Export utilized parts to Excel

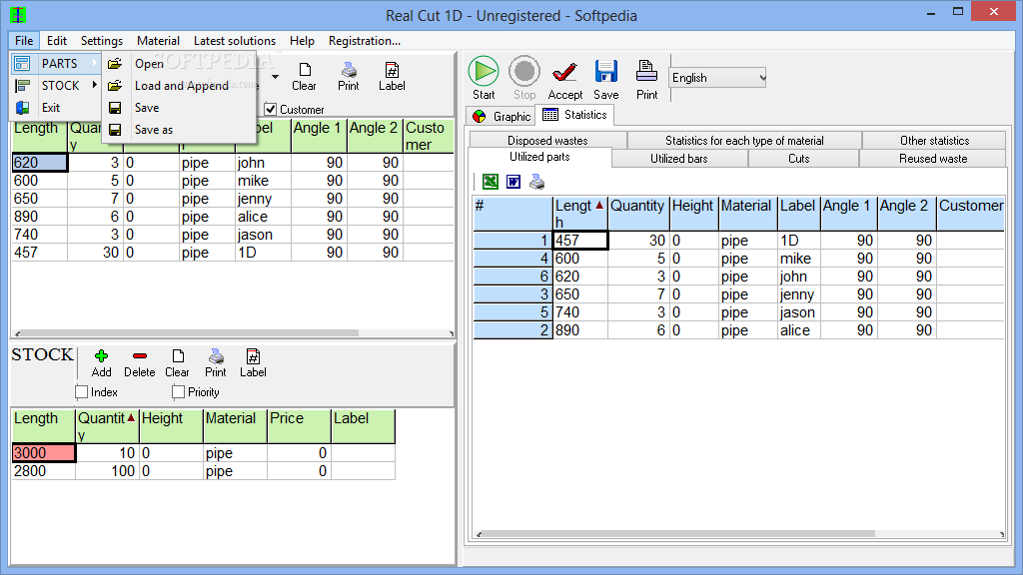point(490,182)
